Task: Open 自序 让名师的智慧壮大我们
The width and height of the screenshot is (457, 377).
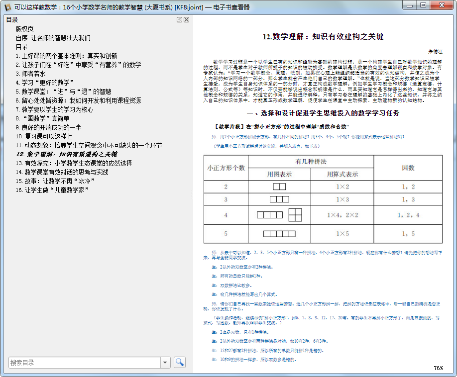Action: tap(53, 38)
